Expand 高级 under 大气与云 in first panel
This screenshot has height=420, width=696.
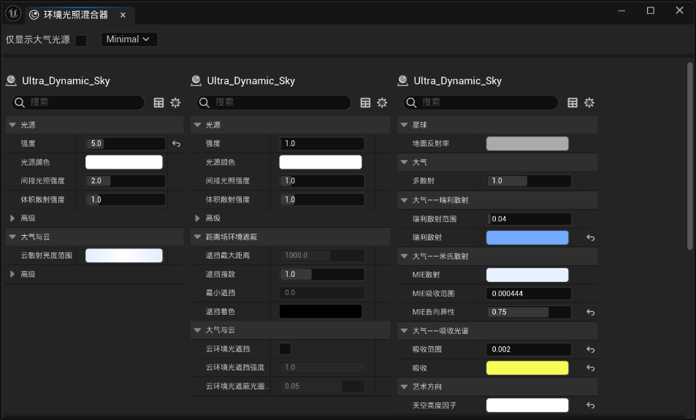(x=12, y=274)
